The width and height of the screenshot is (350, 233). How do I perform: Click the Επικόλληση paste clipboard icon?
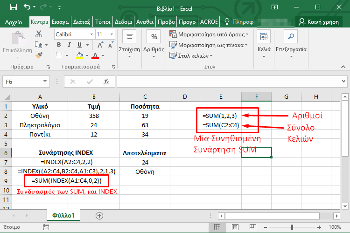pos(18,38)
